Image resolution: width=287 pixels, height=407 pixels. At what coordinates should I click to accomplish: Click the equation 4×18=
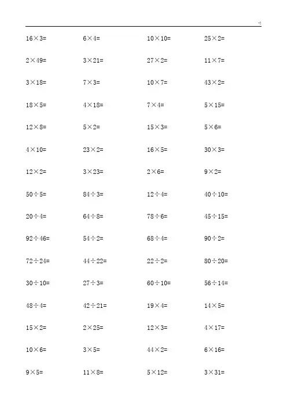pyautogui.click(x=93, y=105)
